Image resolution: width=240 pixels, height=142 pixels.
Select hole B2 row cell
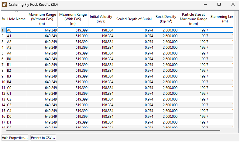tap(16, 71)
